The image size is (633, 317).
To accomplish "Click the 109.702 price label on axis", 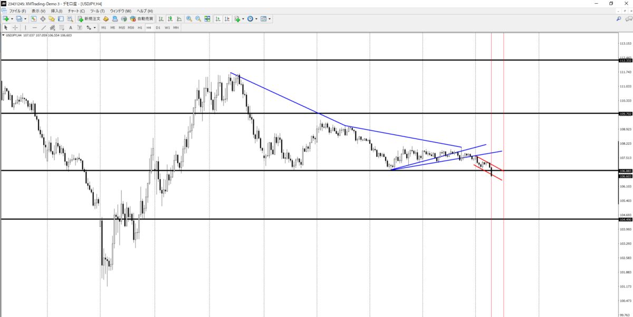I will coord(626,114).
